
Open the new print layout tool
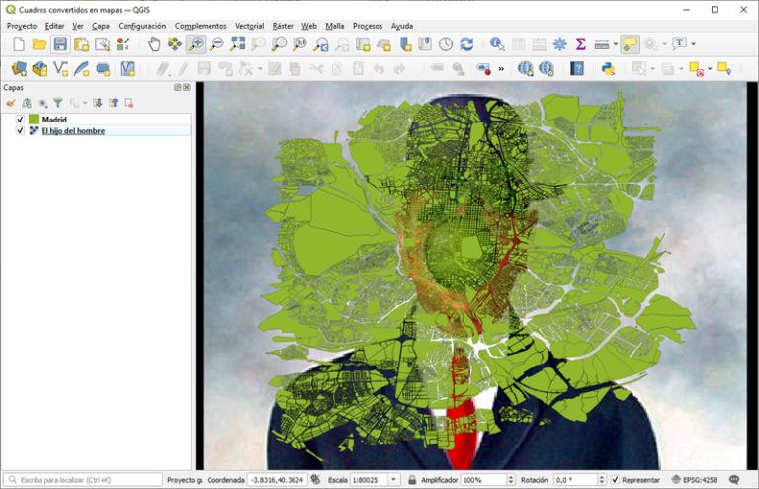pos(81,44)
